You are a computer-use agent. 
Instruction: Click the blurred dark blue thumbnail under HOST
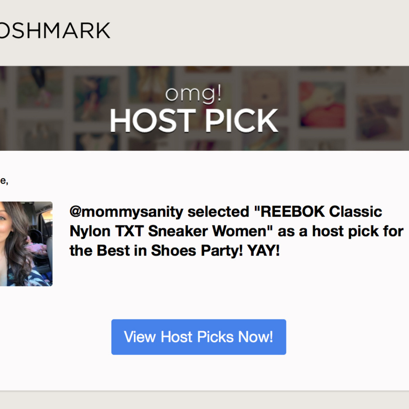point(97,142)
